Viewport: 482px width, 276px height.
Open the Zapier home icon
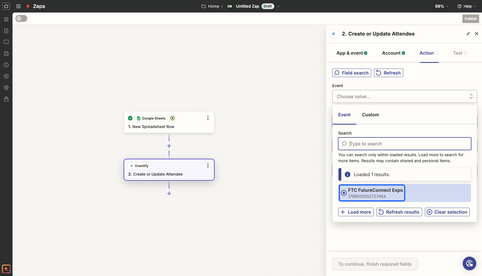click(6, 6)
